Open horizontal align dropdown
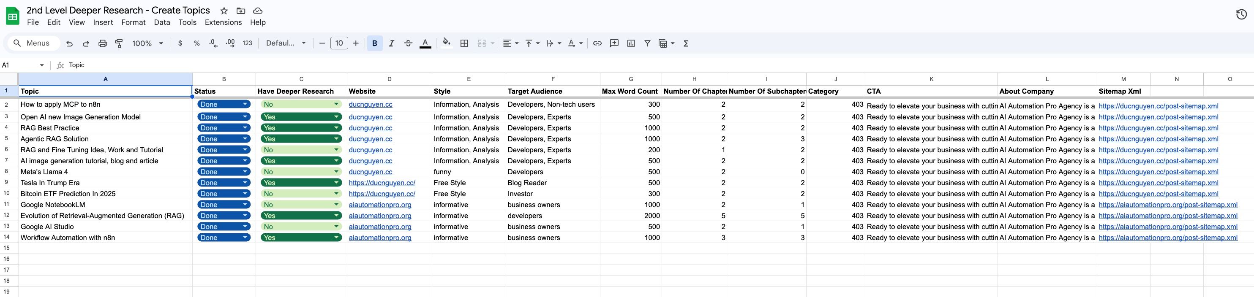The height and width of the screenshot is (297, 1254). [x=510, y=43]
